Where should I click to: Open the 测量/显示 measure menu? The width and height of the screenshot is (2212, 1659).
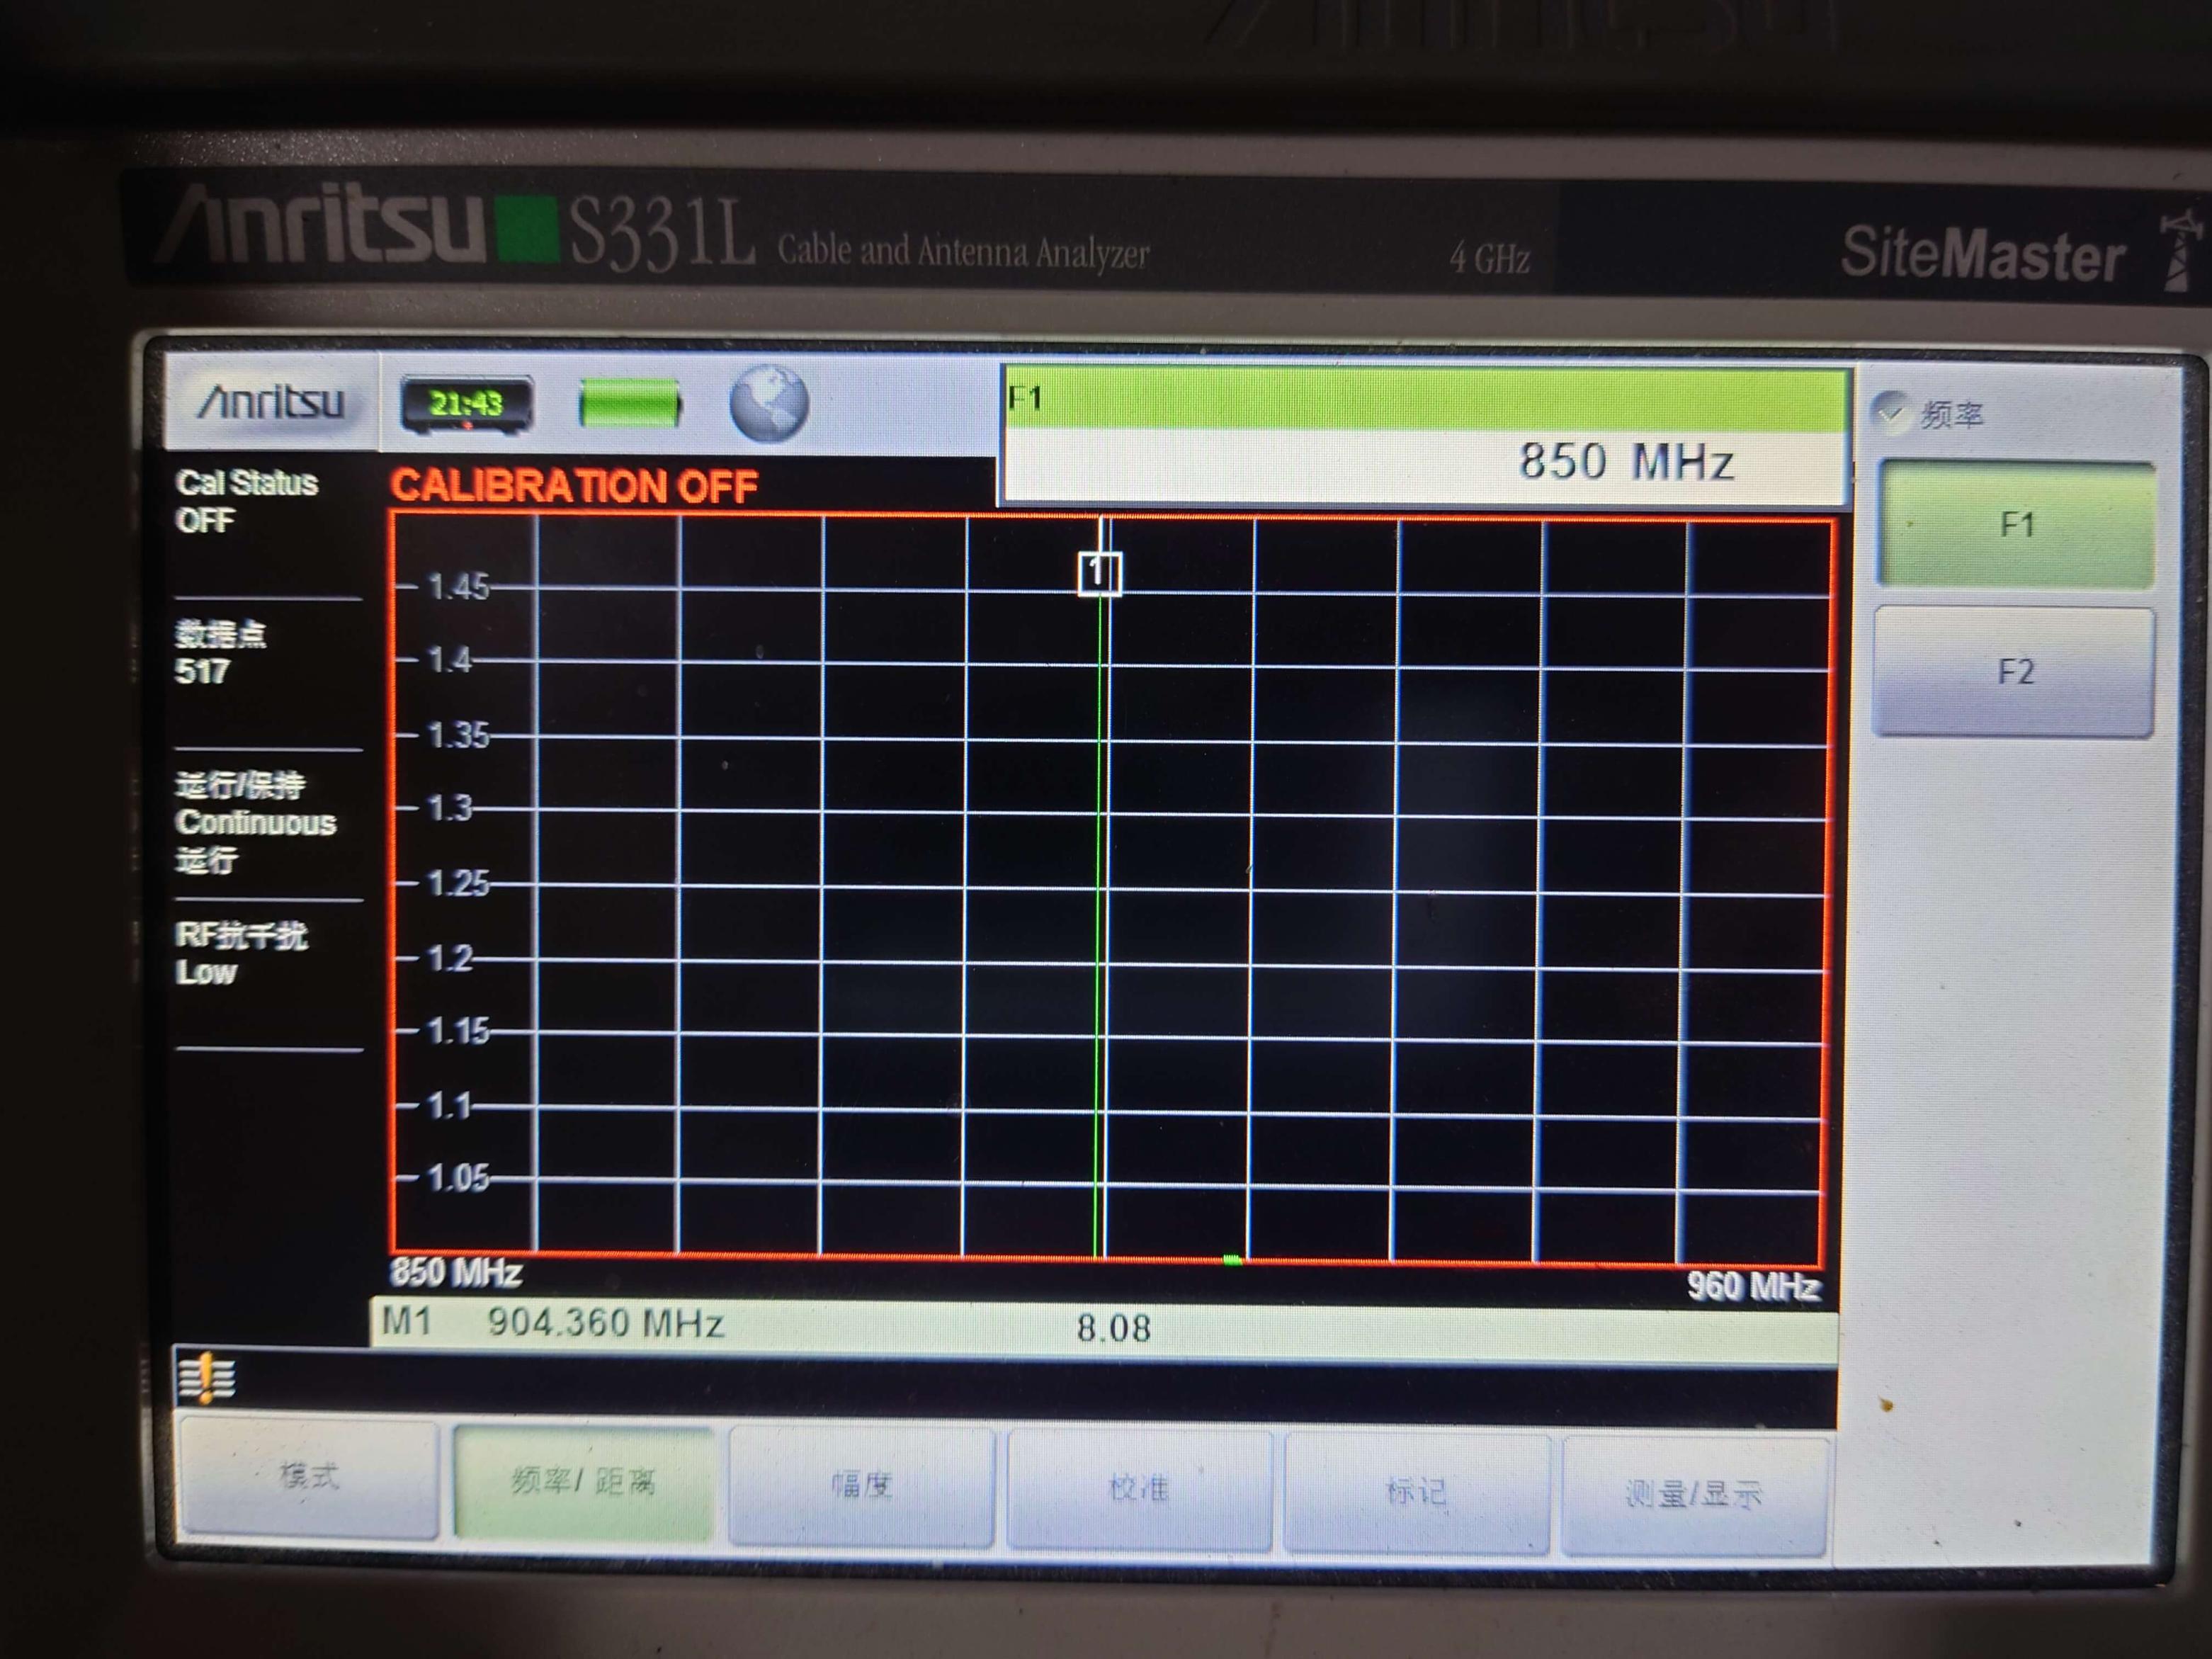(1693, 1495)
